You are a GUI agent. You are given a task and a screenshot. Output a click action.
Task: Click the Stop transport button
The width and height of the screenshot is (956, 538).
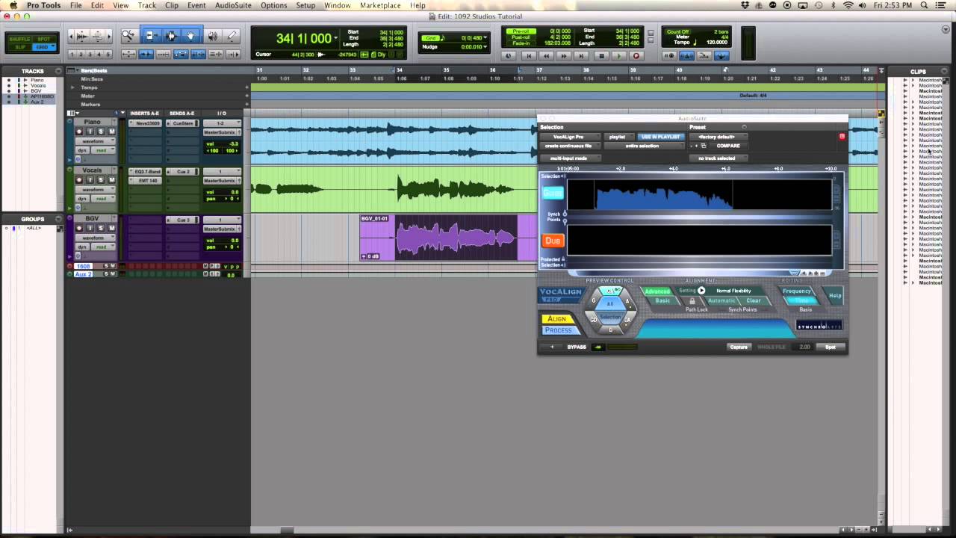click(x=600, y=56)
